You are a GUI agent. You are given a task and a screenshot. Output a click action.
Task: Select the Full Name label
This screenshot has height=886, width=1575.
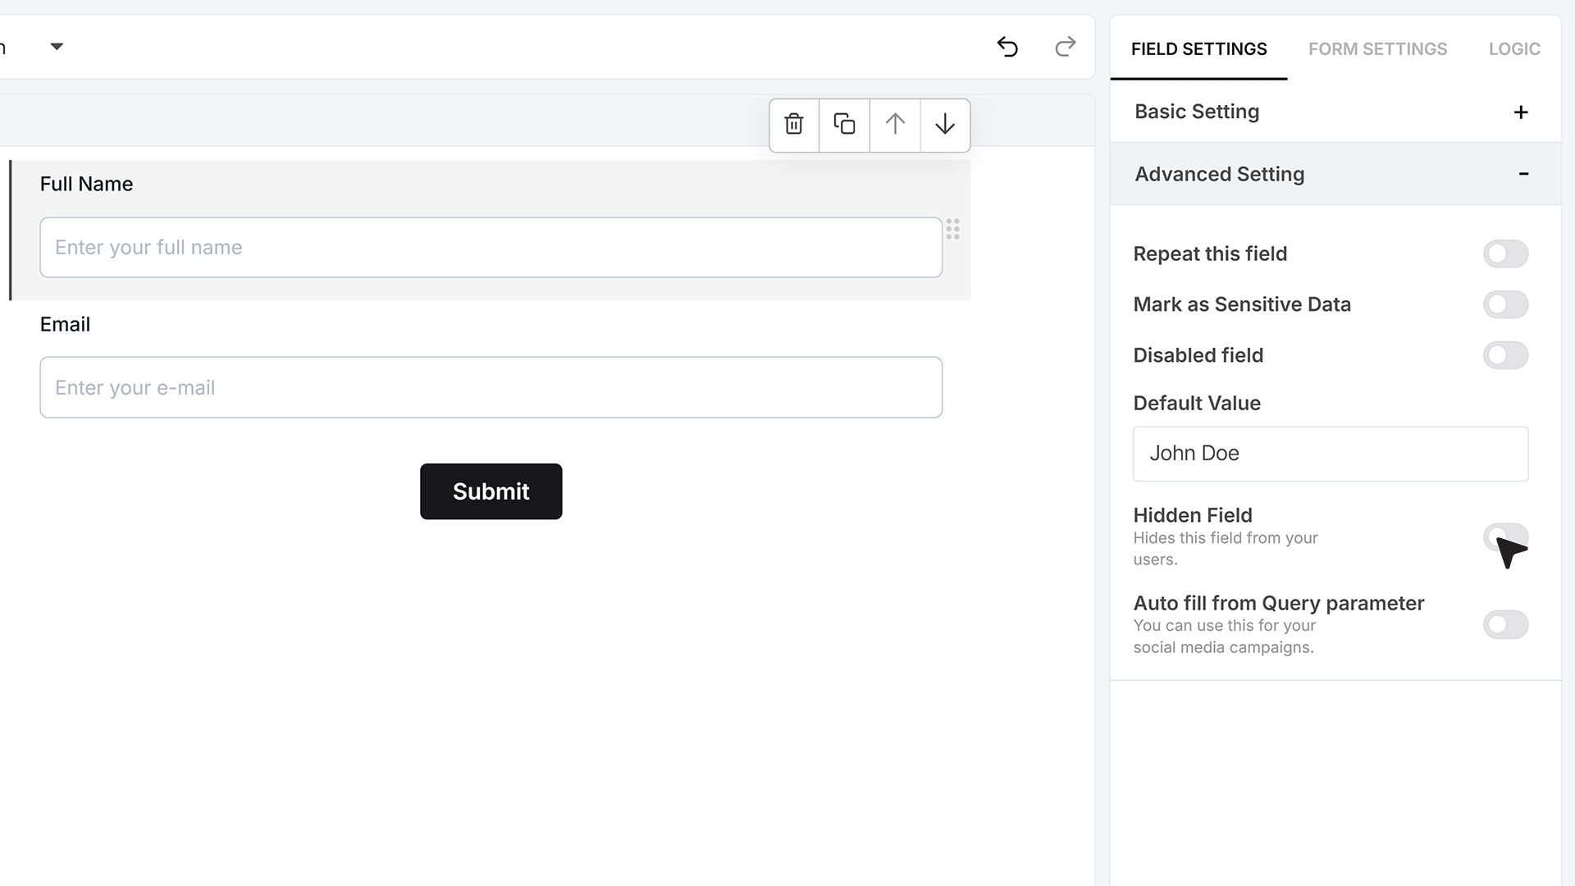click(x=86, y=184)
